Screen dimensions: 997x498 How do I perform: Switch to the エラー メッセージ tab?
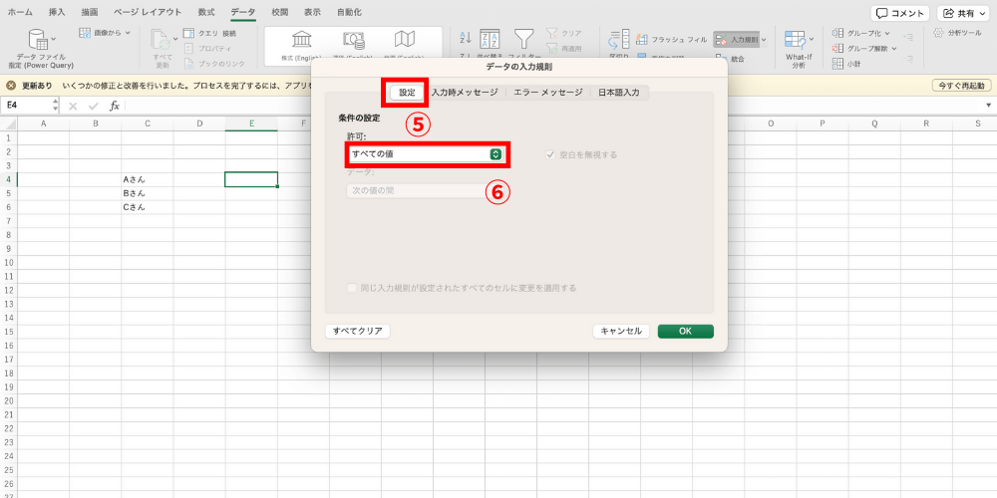pyautogui.click(x=548, y=92)
